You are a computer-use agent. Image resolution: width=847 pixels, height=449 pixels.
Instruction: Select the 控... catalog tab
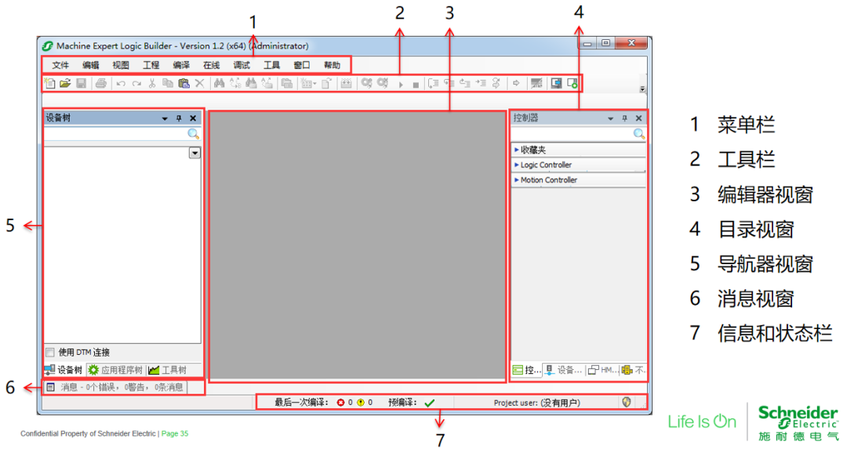click(527, 370)
